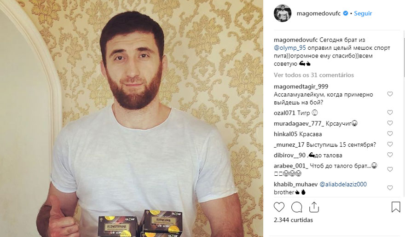Like the hinkal05 Красава comment
Viewport: 405px width, 237px height.
[390, 133]
